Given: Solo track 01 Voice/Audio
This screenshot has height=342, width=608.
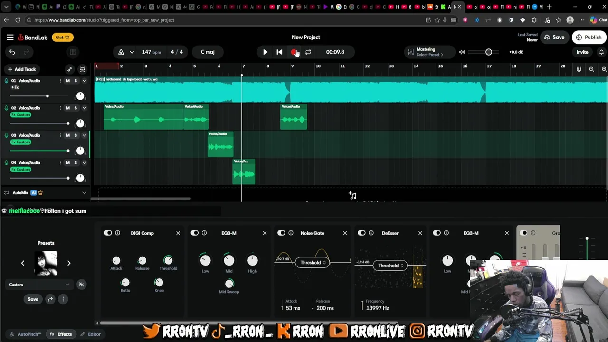Looking at the screenshot, I should point(75,81).
